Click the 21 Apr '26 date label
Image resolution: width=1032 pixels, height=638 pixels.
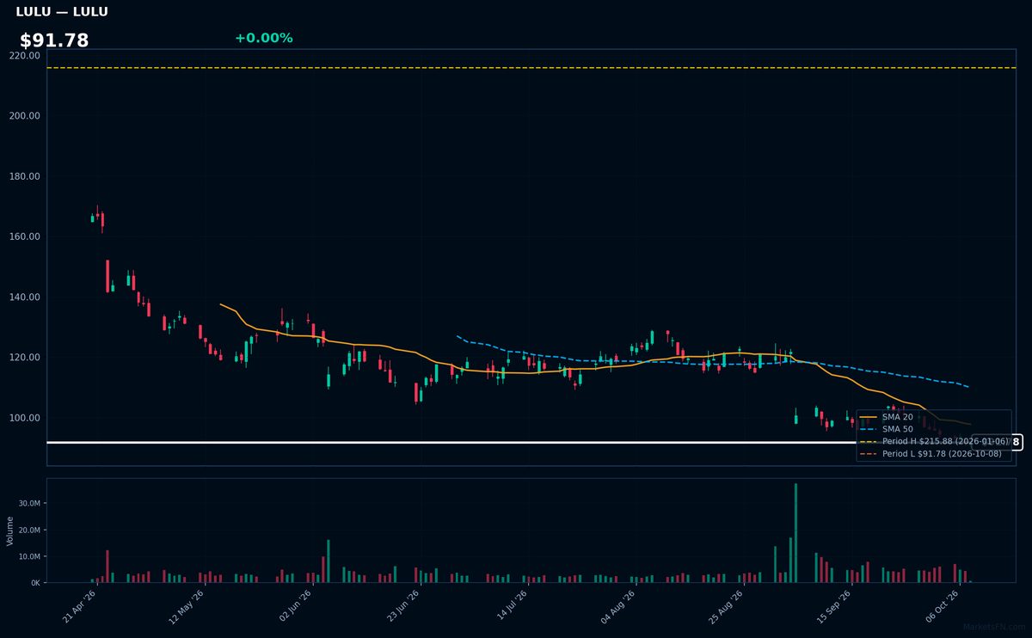pyautogui.click(x=79, y=607)
